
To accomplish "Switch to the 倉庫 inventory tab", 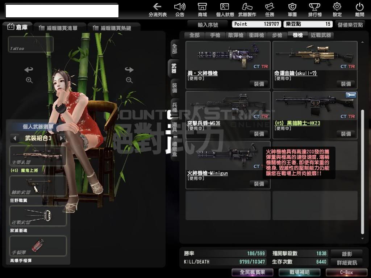I will (17, 27).
